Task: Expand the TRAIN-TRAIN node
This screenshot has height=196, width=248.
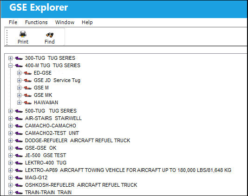Action: coord(10,193)
